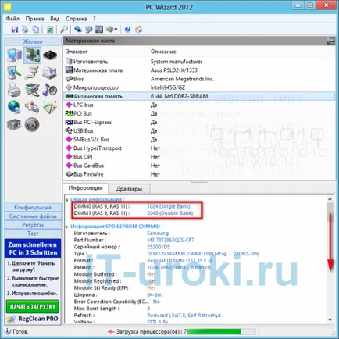
Task: Expand the Ресурсы sidebar section
Action: pyautogui.click(x=33, y=225)
